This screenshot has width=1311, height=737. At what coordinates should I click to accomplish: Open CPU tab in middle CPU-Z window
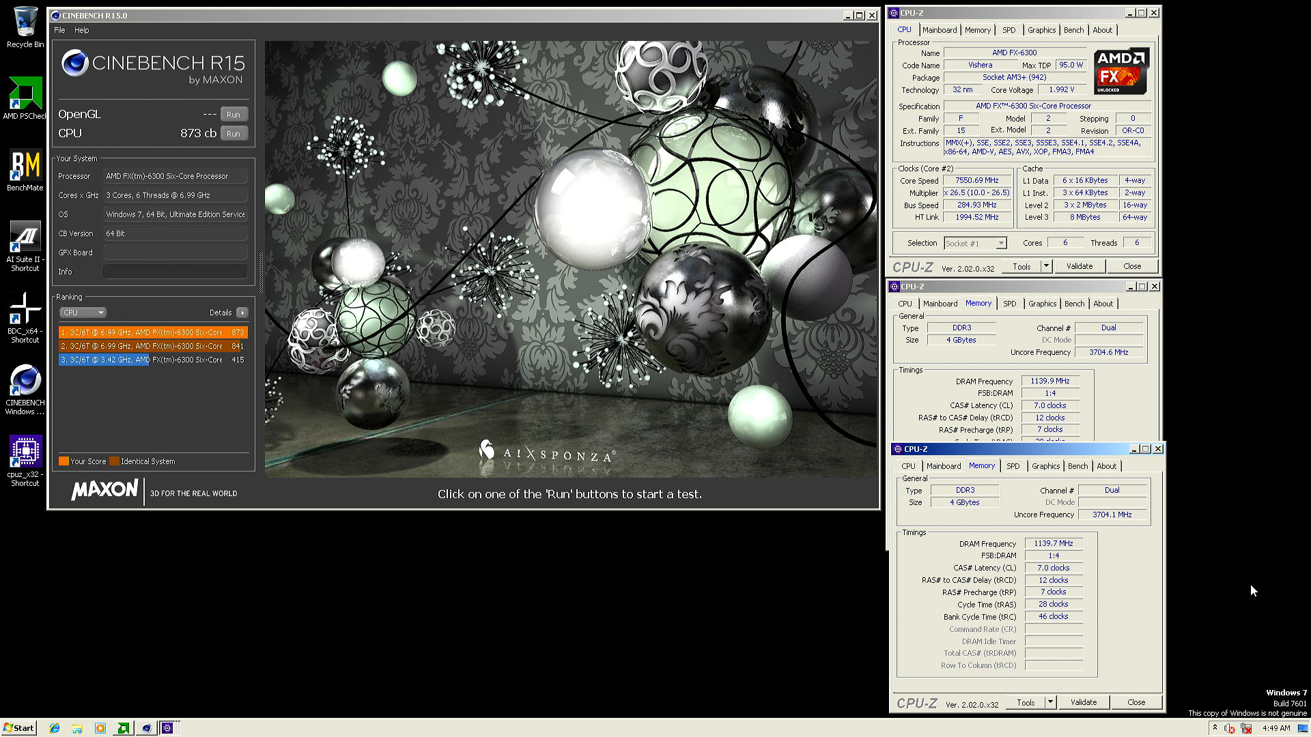pyautogui.click(x=905, y=304)
